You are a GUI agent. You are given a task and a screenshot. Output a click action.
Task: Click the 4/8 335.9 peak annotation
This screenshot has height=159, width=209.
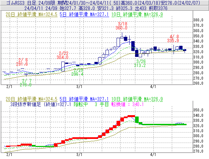click(173, 38)
